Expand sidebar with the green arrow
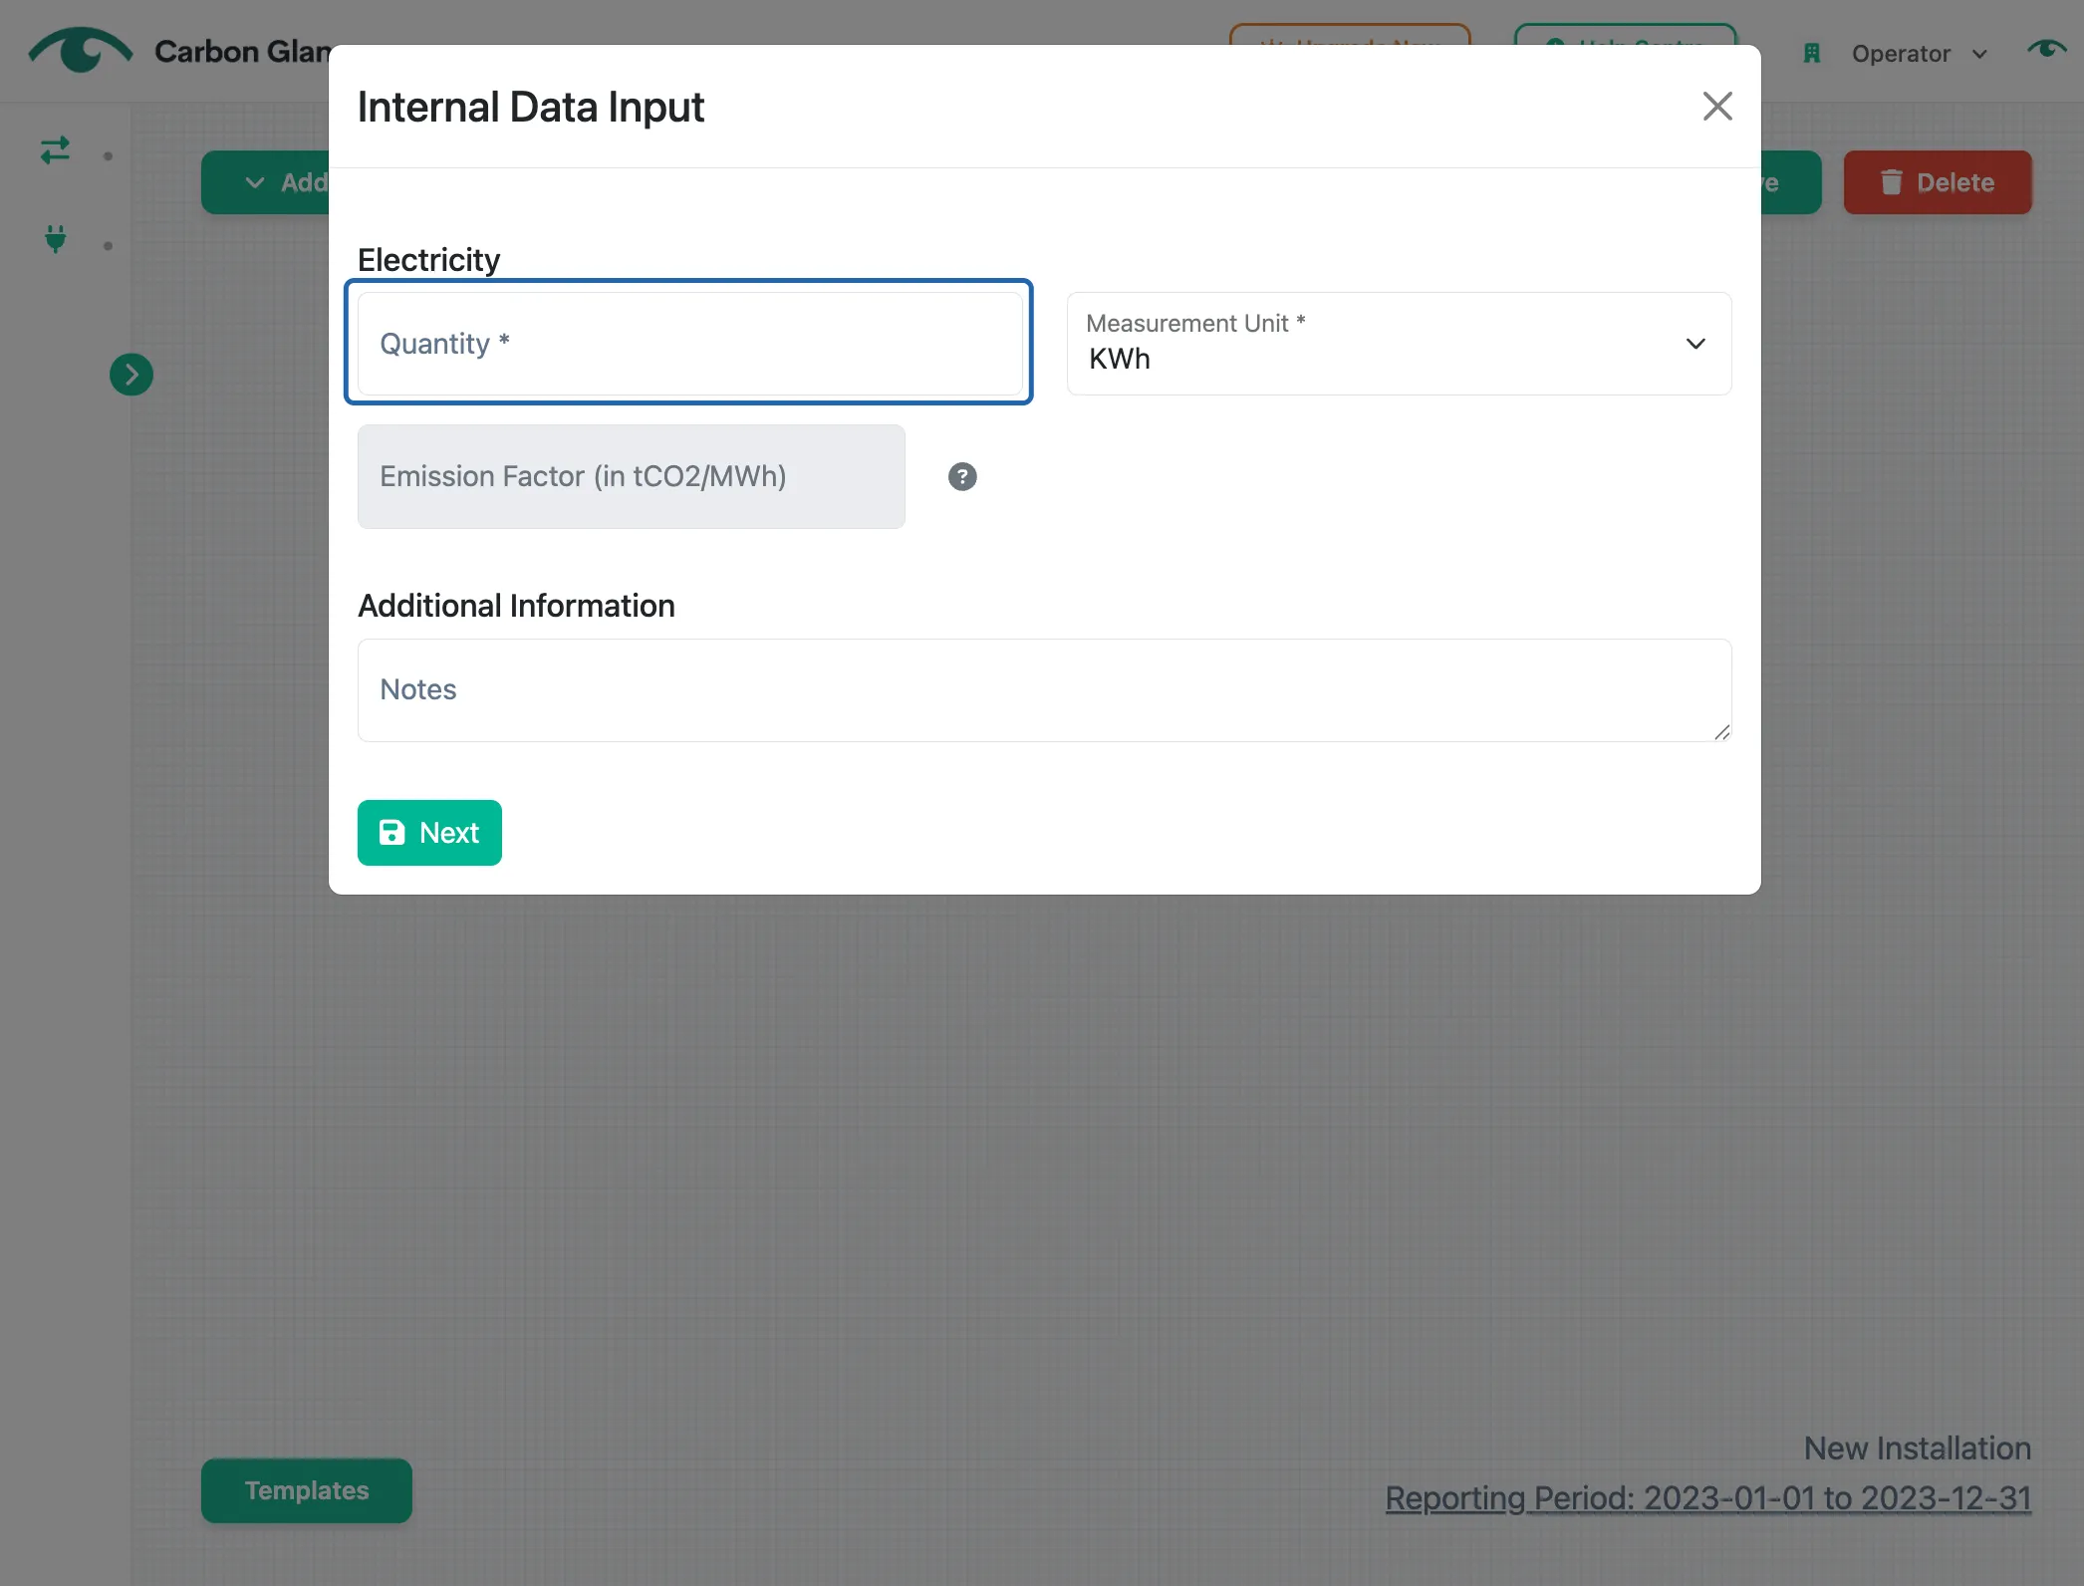2084x1586 pixels. (130, 375)
